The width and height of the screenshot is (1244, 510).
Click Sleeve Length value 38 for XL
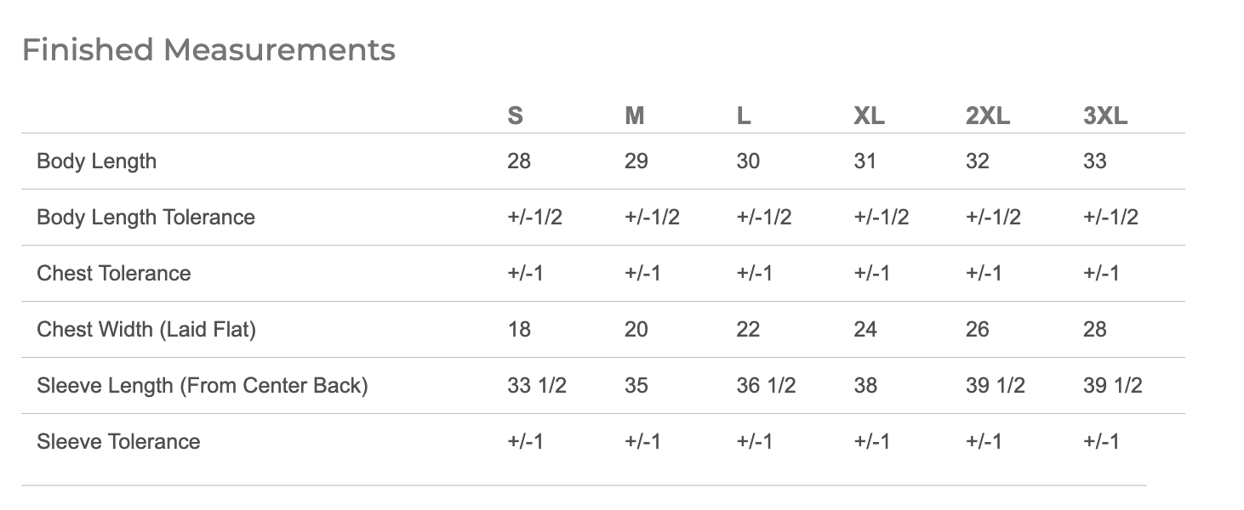[865, 386]
